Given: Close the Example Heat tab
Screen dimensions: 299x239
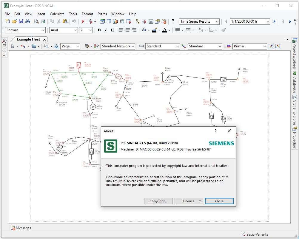Looking at the screenshot, I should pyautogui.click(x=44, y=40).
